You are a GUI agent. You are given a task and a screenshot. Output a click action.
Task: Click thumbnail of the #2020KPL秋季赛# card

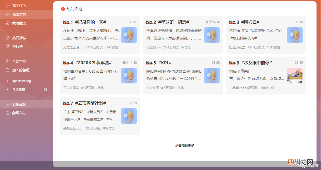coord(129,76)
